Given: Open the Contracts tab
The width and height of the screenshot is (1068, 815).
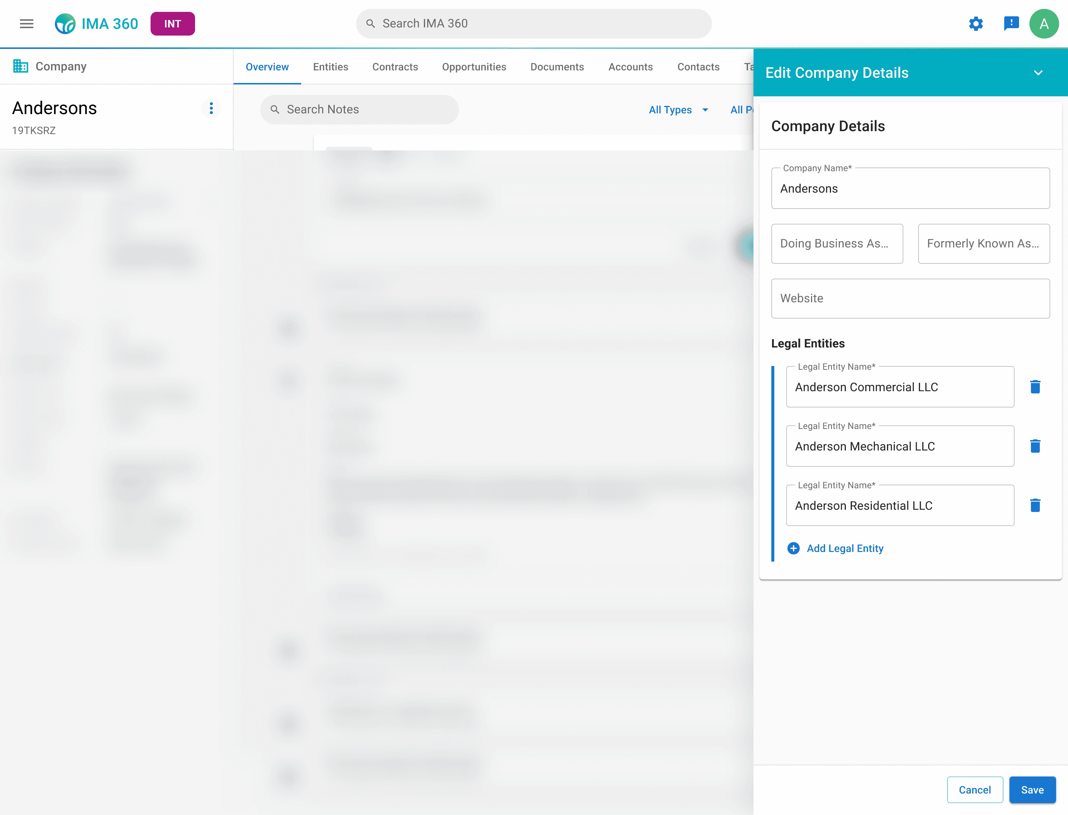Looking at the screenshot, I should coord(395,67).
